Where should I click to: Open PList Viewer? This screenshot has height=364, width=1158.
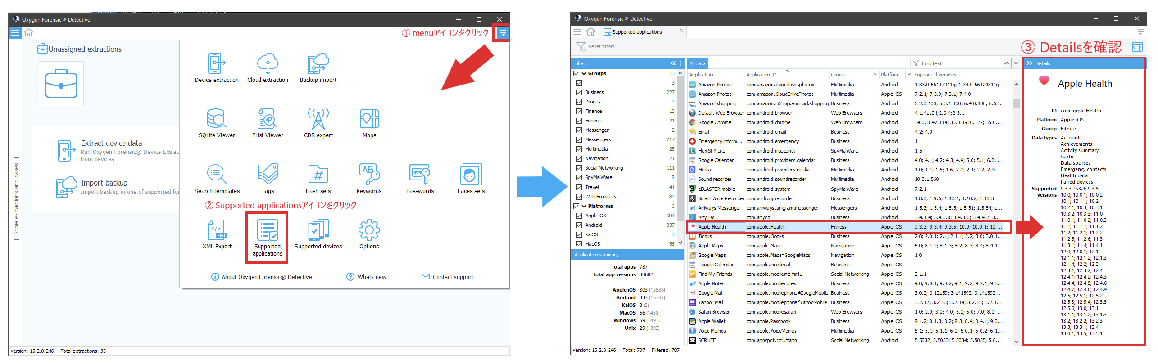point(268,123)
